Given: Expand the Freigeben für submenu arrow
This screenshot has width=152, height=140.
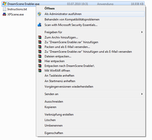Looking at the screenshot, I should click(142, 32).
